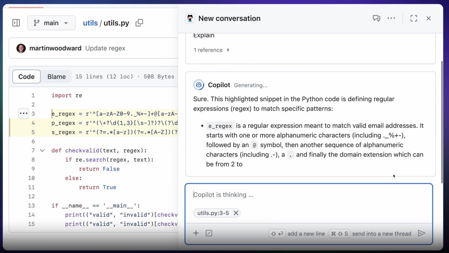Remove the utils.py:3-5 reference chip
449x253 pixels.
tap(236, 213)
